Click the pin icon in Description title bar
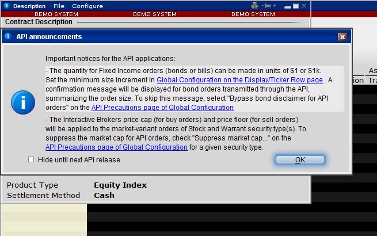Image resolution: width=377 pixels, height=236 pixels. (266, 6)
